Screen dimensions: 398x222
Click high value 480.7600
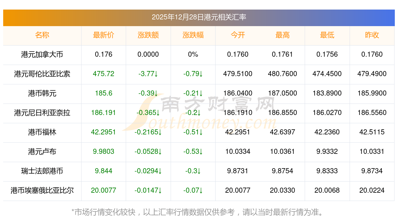[282, 74]
